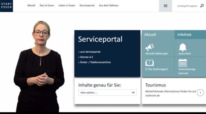Screen dimensions: 206x114
Task: Click the Tourismus arrow circle button
Action: [x=200, y=93]
